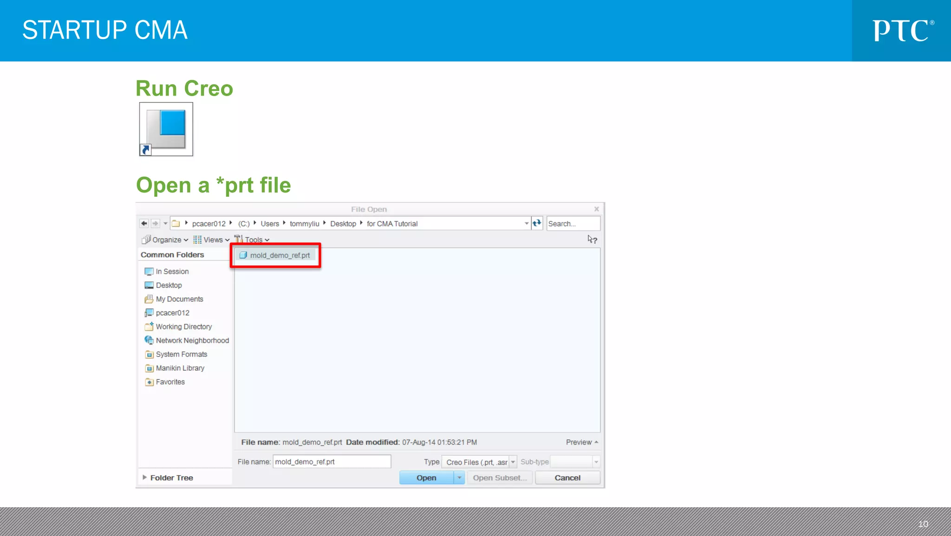
Task: Open pcacer012 in Common Folders
Action: pyautogui.click(x=167, y=313)
